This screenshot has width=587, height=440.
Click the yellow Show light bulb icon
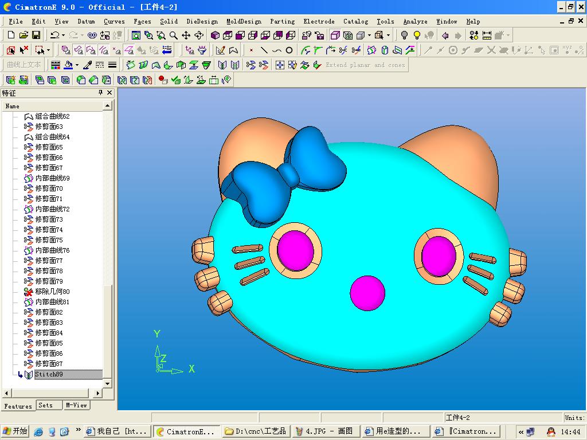417,35
